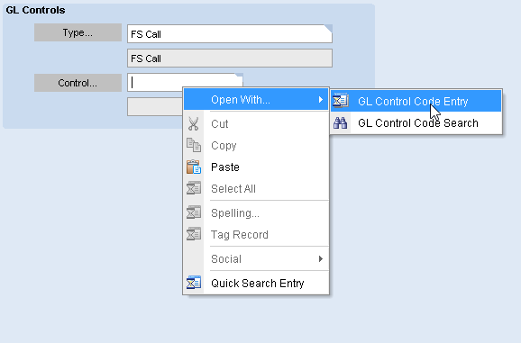The width and height of the screenshot is (521, 343).
Task: Open the Type... lookup button
Action: (x=78, y=32)
